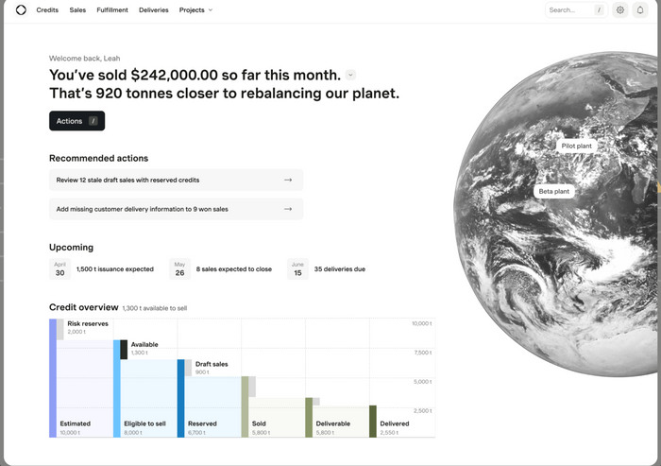This screenshot has height=466, width=661.
Task: Click the Deliverable 5,800 t label
Action: [x=333, y=427]
